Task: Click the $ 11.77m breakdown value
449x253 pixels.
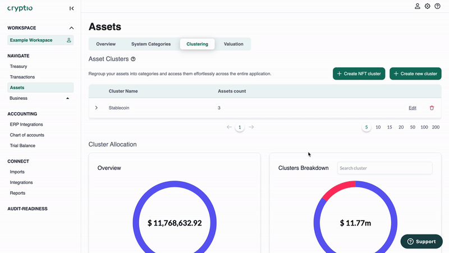Action: pyautogui.click(x=355, y=223)
